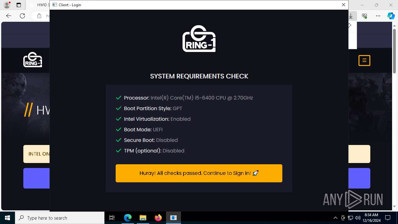Open Edge tab actions menu icon
Image resolution: width=398 pixels, height=224 pixels.
19,5
